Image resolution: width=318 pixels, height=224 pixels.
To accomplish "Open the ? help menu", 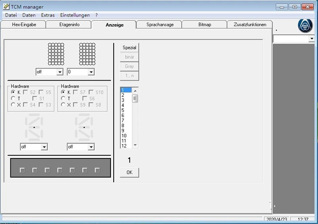I will coord(96,15).
